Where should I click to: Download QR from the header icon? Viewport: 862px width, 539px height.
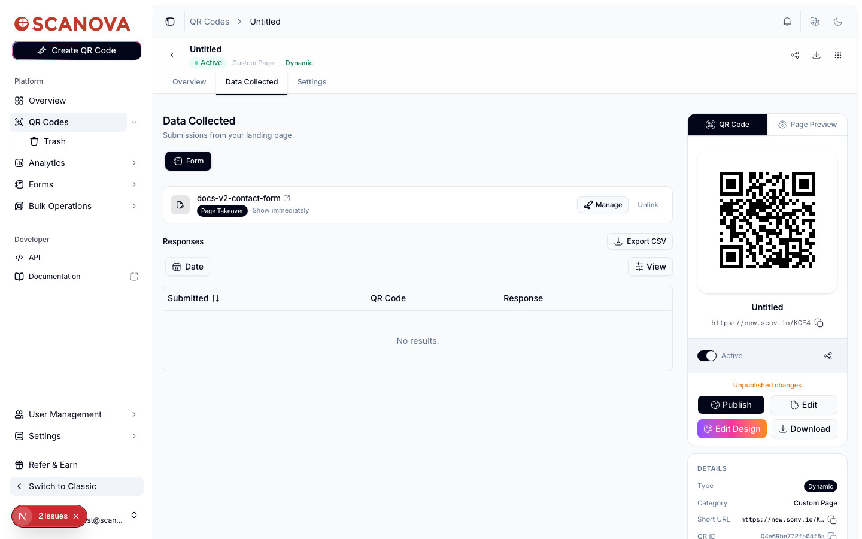(x=817, y=55)
